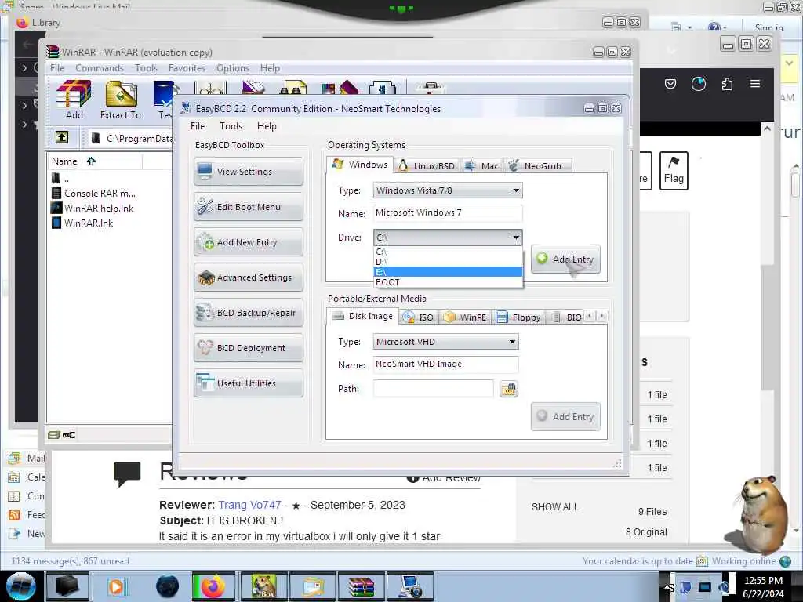Select Console RAR manual file in WinRAR
This screenshot has height=602, width=803.
[94, 194]
